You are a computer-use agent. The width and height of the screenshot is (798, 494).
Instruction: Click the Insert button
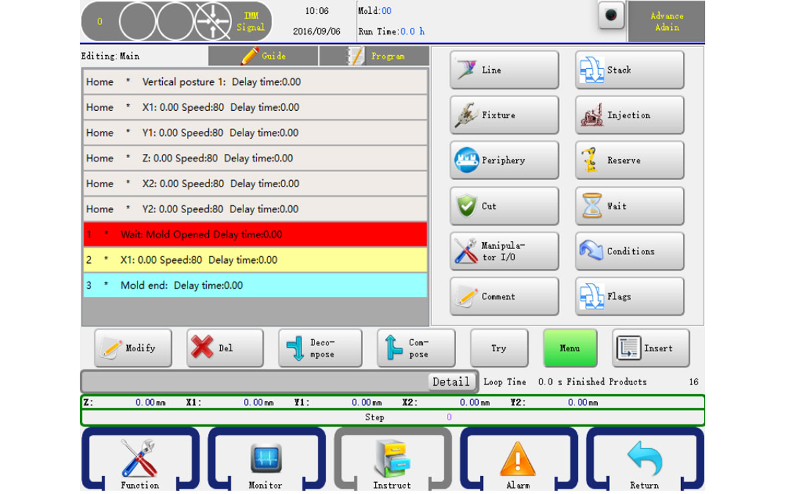tap(650, 348)
